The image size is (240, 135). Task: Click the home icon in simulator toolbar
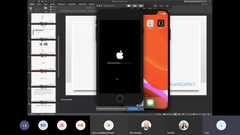pos(135,6)
